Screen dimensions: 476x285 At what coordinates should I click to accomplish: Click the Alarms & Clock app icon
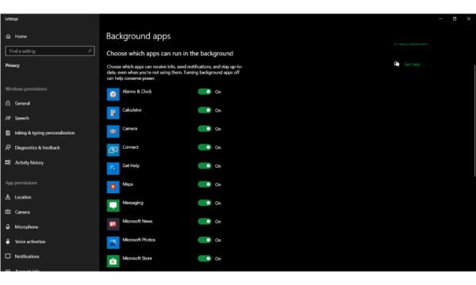click(113, 94)
